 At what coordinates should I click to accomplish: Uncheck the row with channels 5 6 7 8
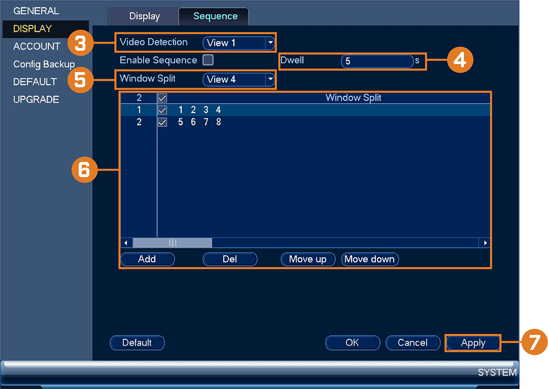tap(162, 122)
